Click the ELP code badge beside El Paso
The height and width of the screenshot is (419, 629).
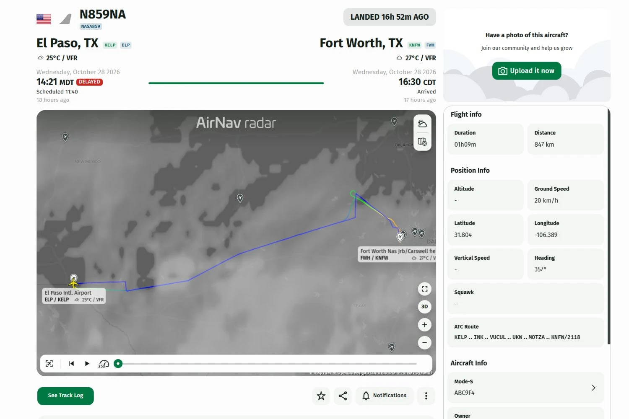(126, 45)
